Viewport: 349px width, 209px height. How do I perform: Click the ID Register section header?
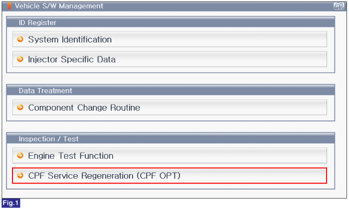(171, 22)
